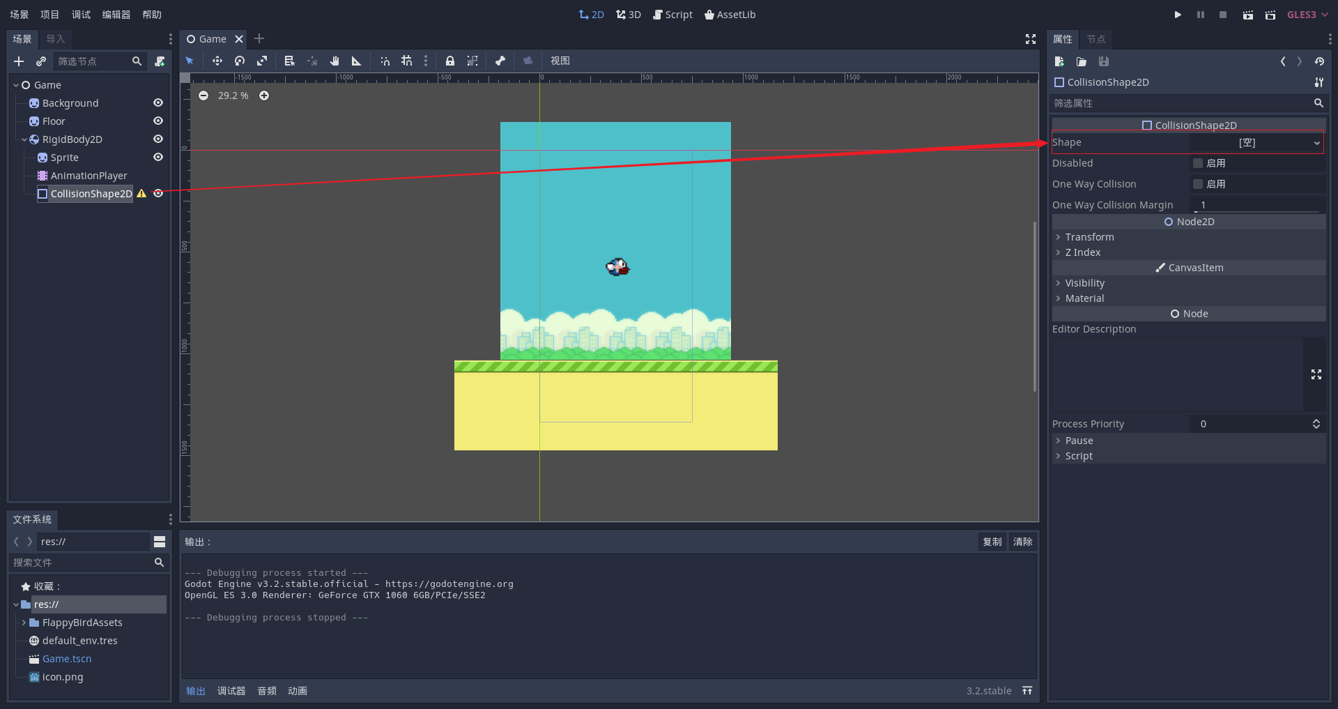This screenshot has width=1338, height=709.
Task: Switch to the 节点 tab in inspector
Action: (x=1096, y=39)
